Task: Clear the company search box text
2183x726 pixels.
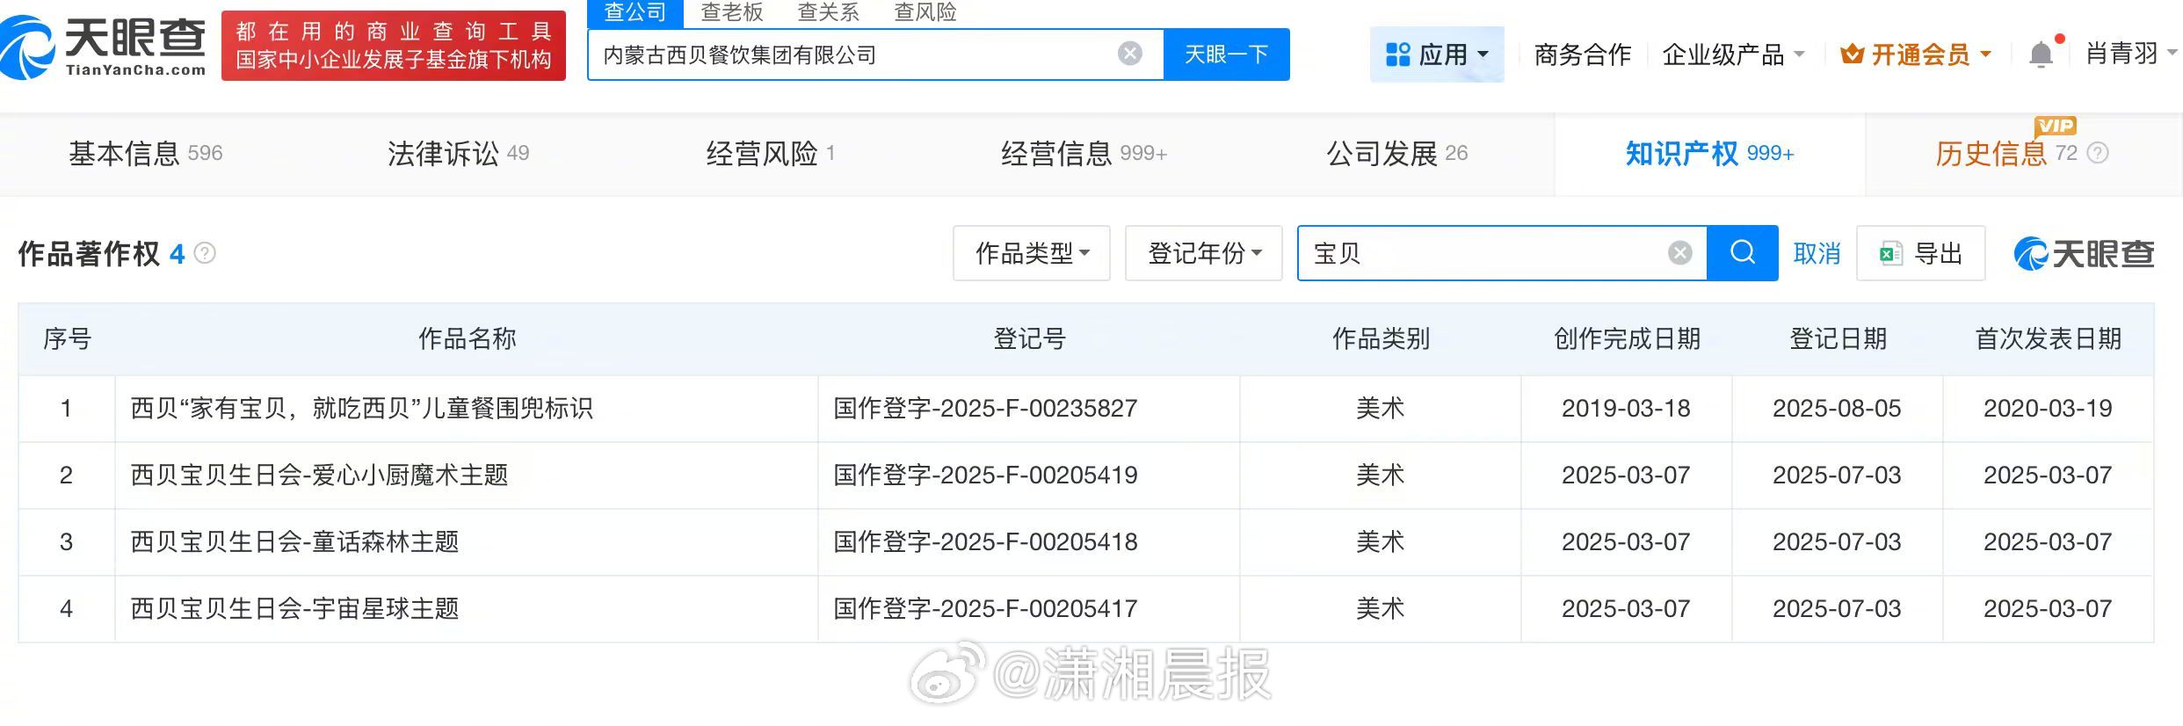Action: pos(1130,54)
